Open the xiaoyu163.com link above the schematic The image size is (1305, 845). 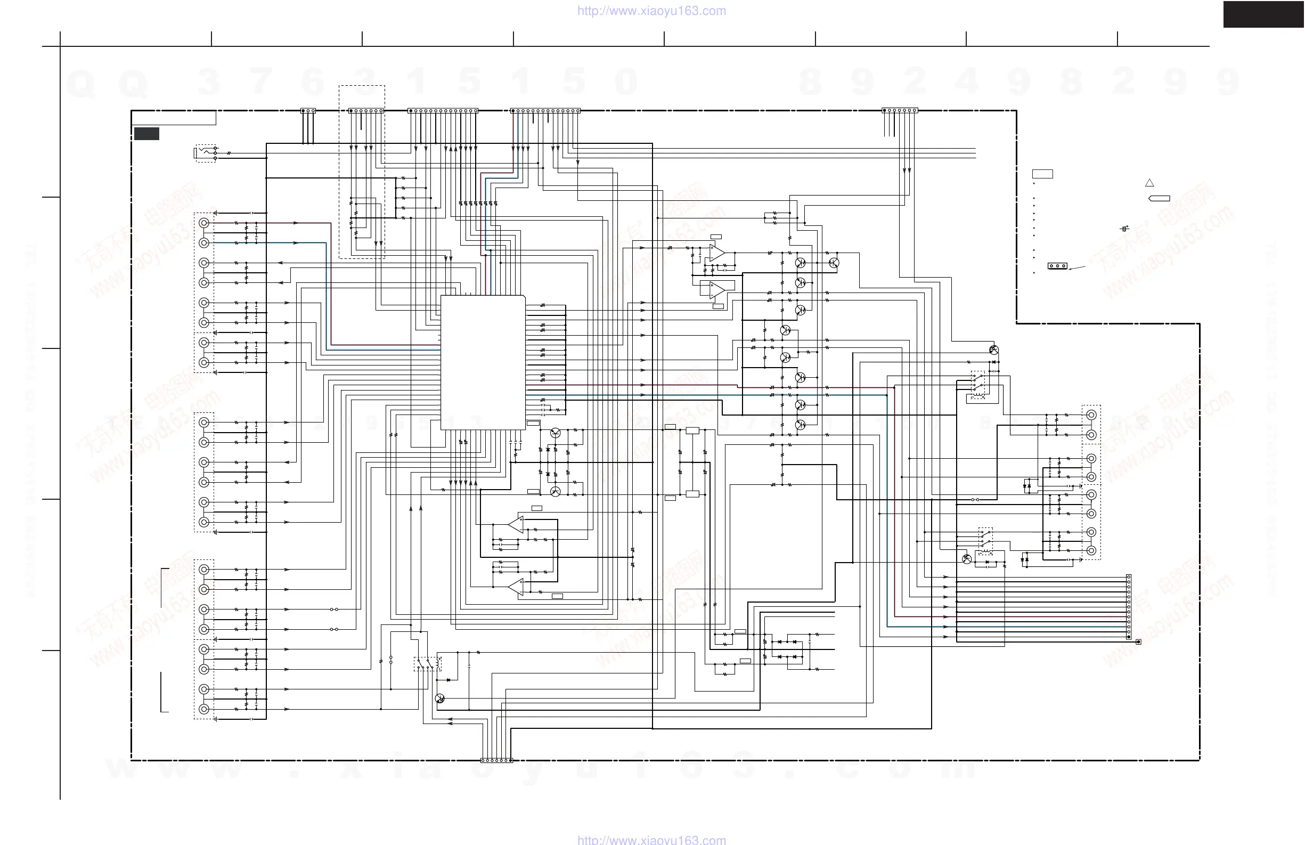(x=651, y=11)
